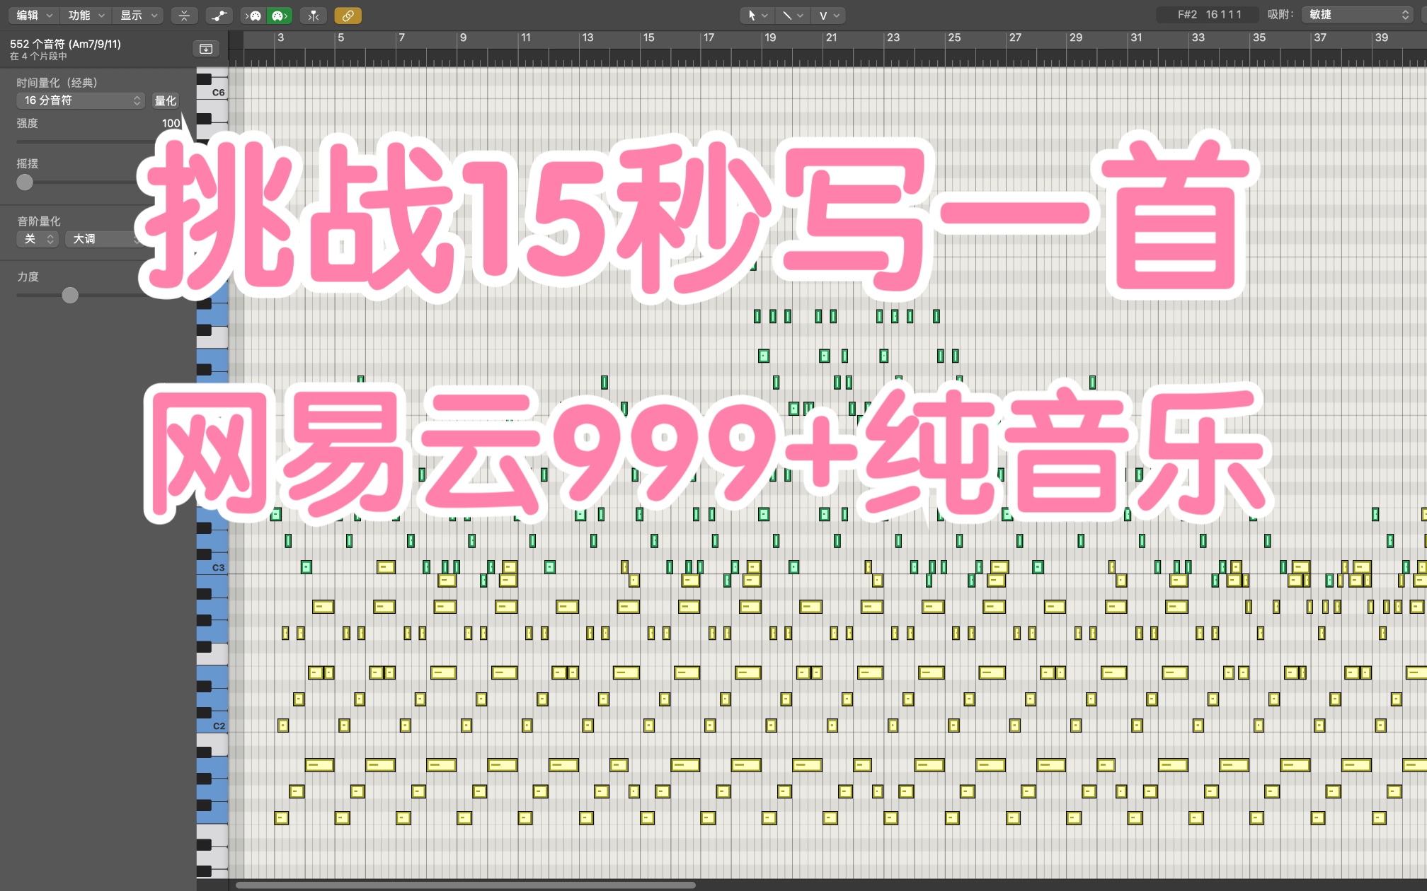
Task: Open the velocity tool V dropdown
Action: 828,15
